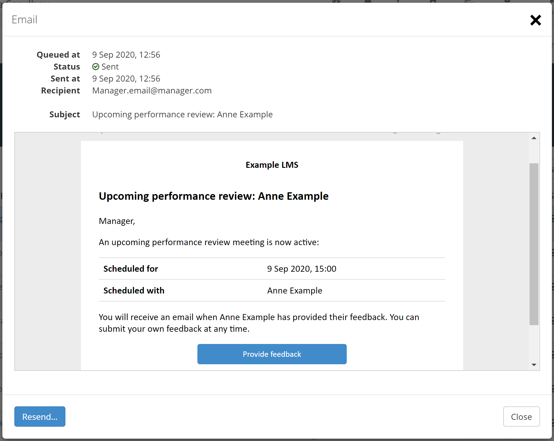Click the Sent at timestamp value
The image size is (554, 441).
coord(126,79)
